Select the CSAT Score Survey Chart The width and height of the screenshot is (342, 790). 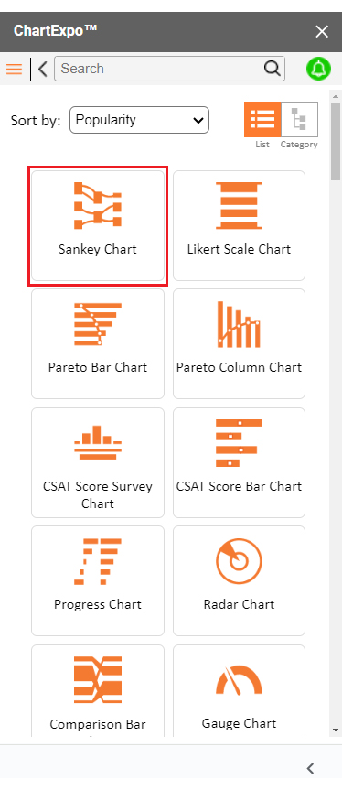pyautogui.click(x=98, y=462)
